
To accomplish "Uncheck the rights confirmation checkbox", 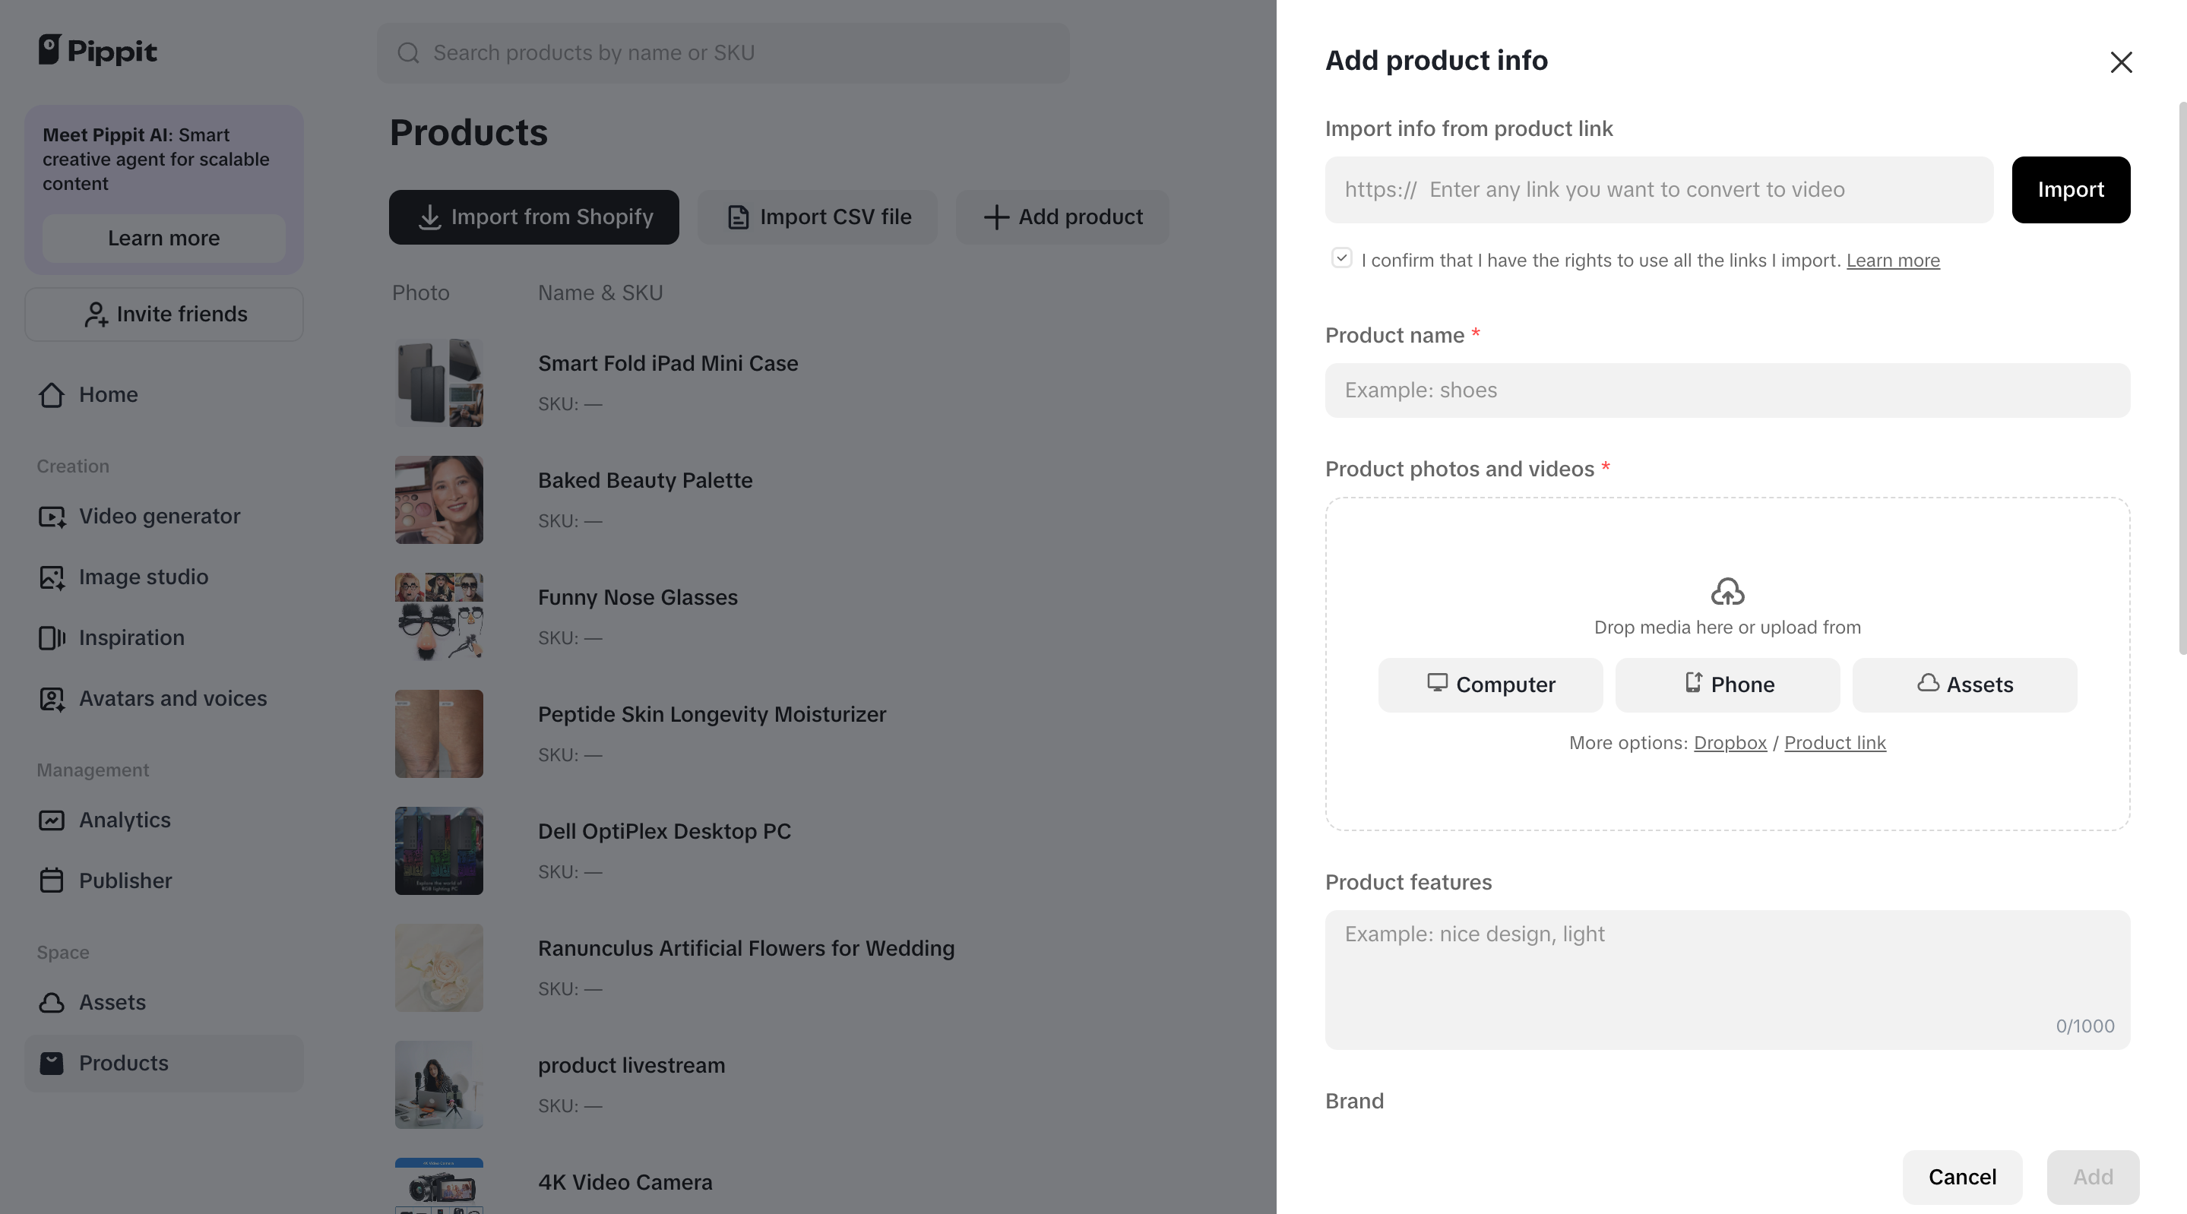I will click(1341, 258).
